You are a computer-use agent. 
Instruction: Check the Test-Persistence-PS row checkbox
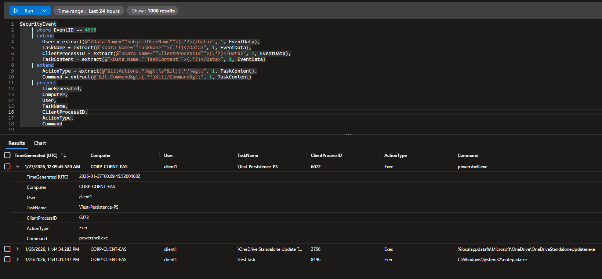[7, 167]
